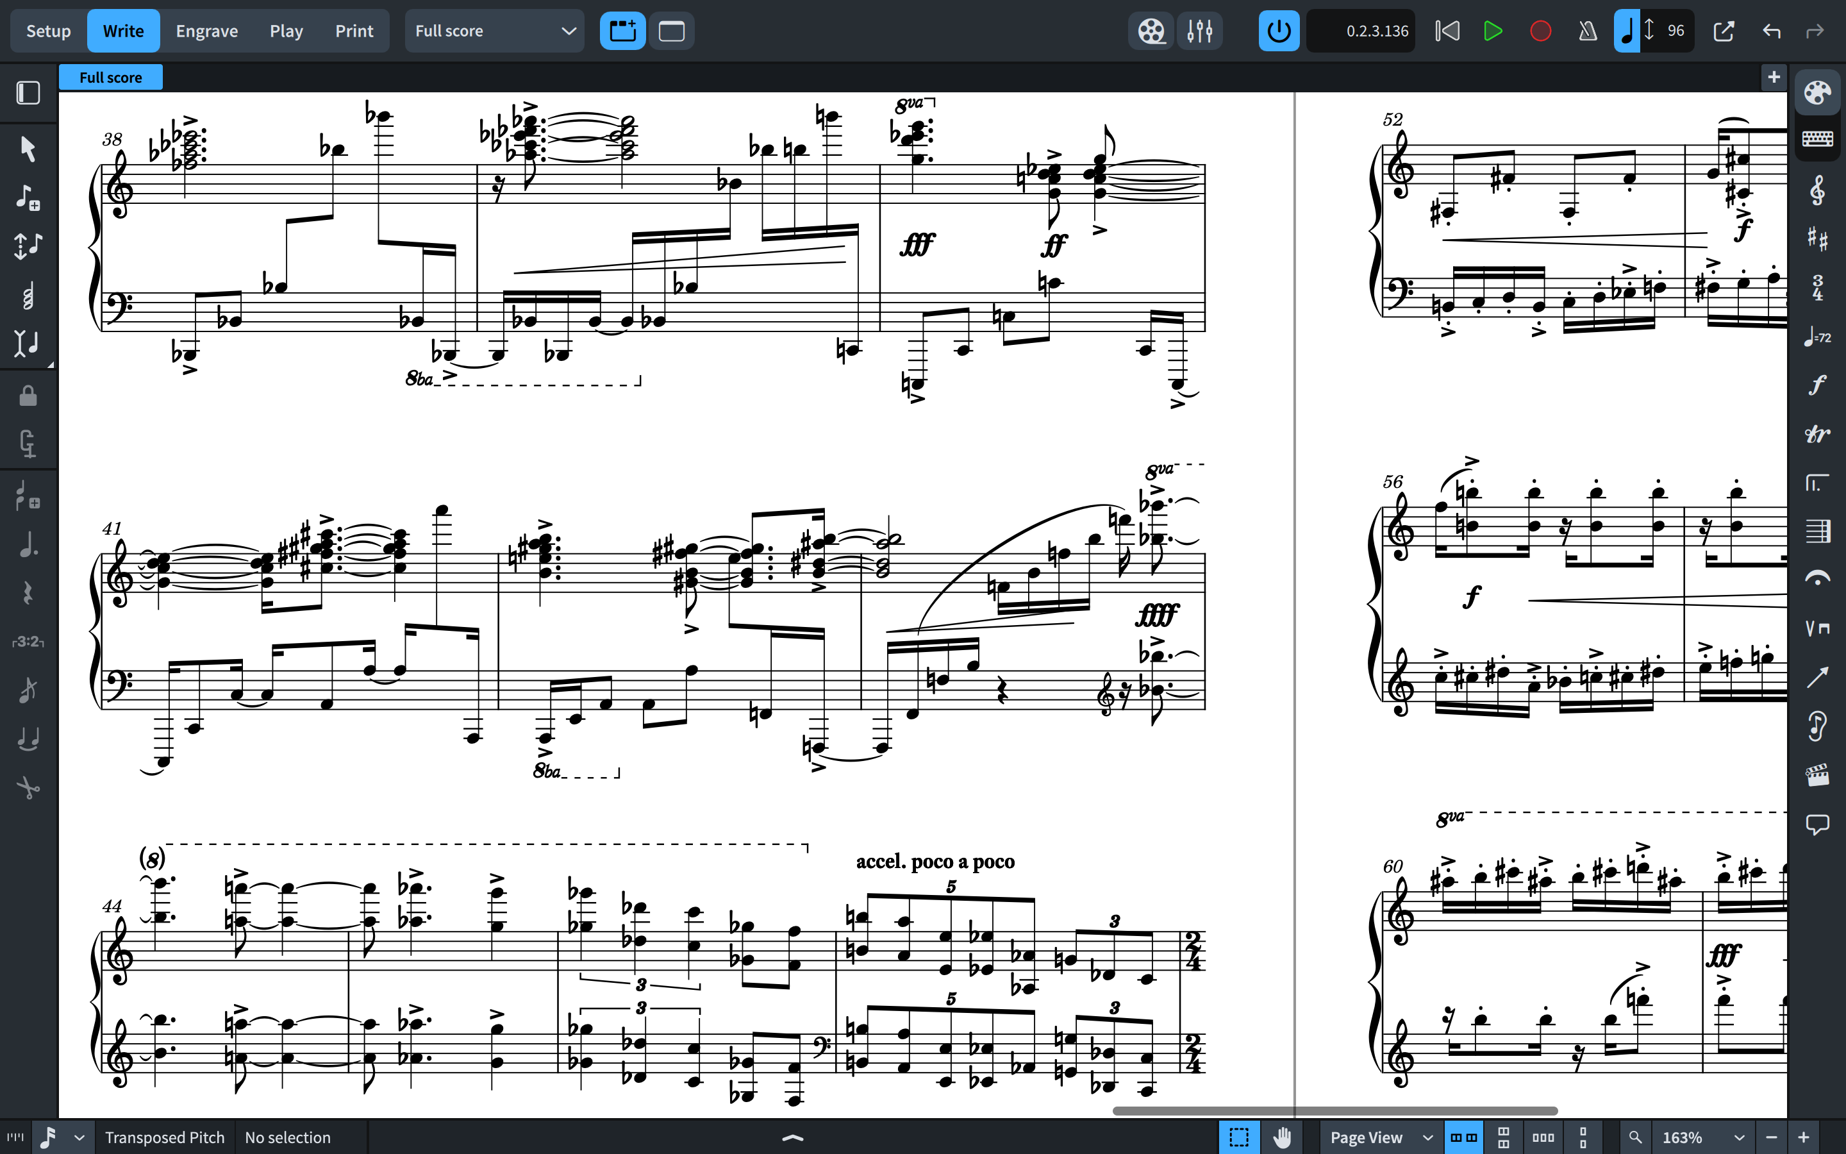
Task: Select the marquee selection tool
Action: click(1239, 1137)
